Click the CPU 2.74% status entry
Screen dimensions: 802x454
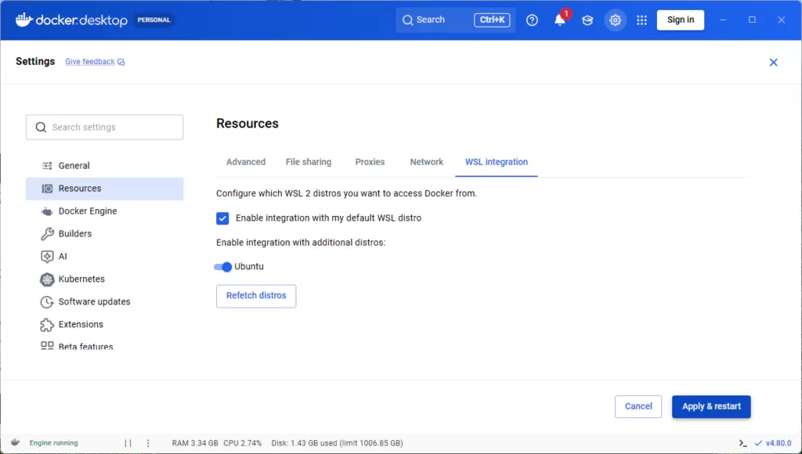coord(243,443)
